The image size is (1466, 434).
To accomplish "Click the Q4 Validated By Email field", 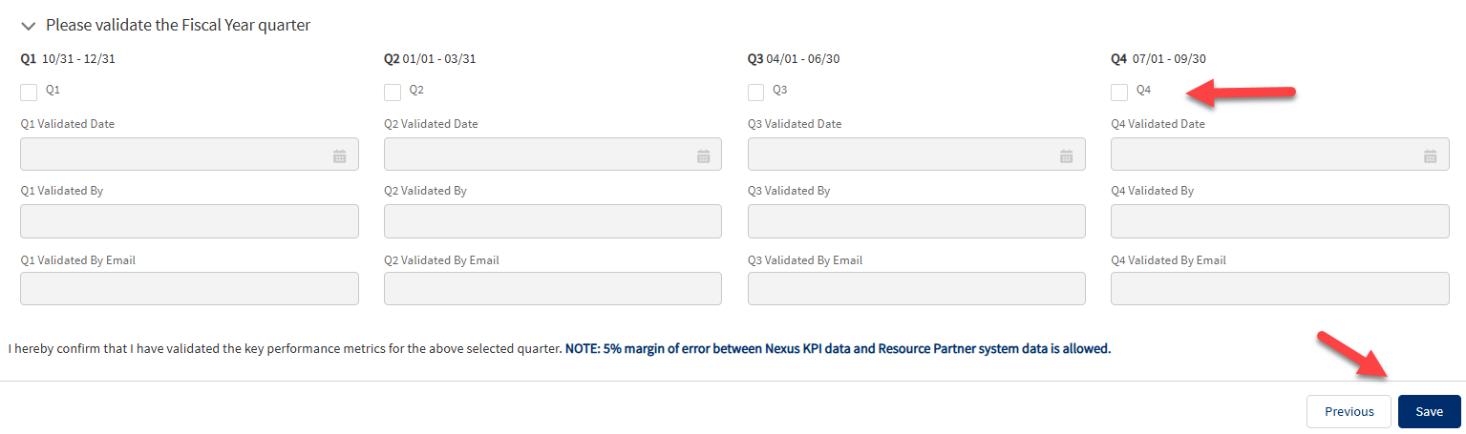I will (x=1280, y=288).
